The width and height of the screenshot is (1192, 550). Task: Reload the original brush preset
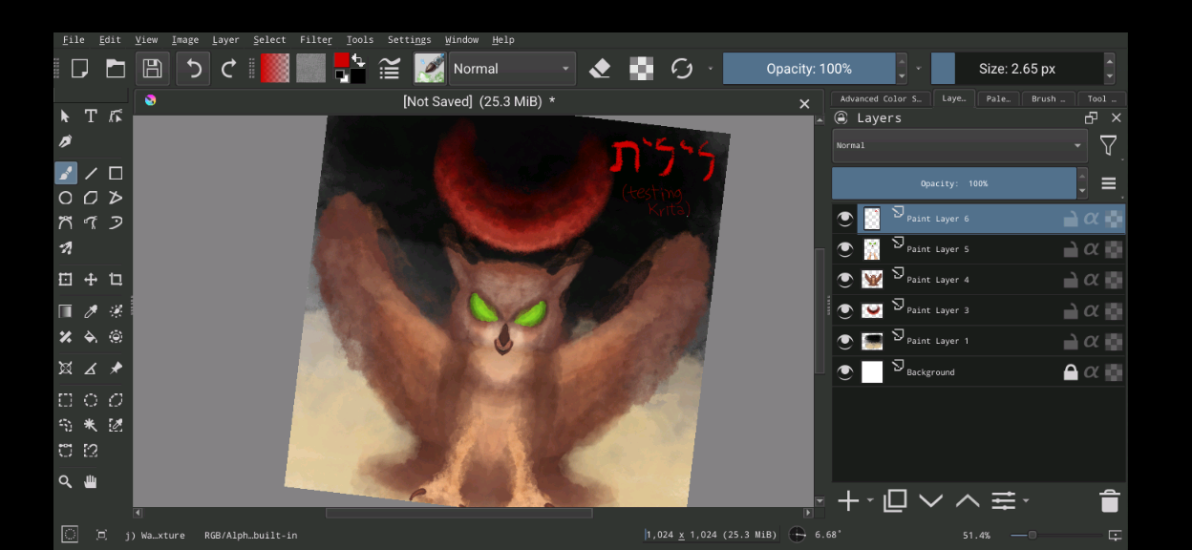pos(681,68)
